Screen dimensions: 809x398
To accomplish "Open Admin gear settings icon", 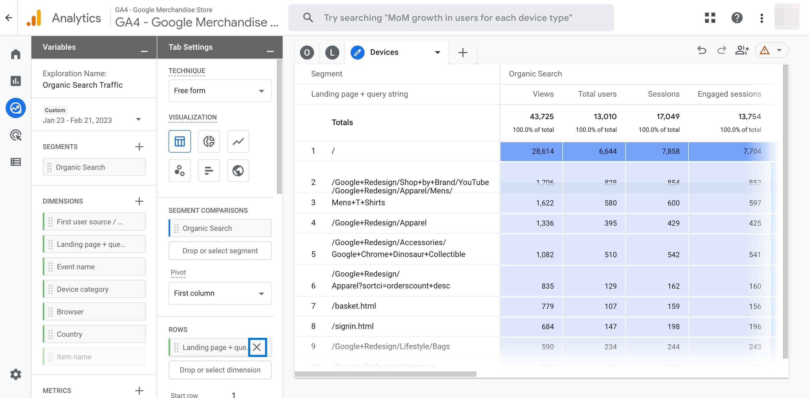I will coord(16,374).
